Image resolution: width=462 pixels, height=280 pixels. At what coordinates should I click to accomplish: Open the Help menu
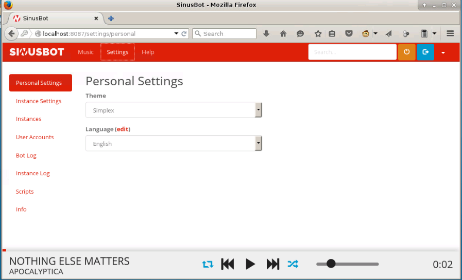(148, 52)
